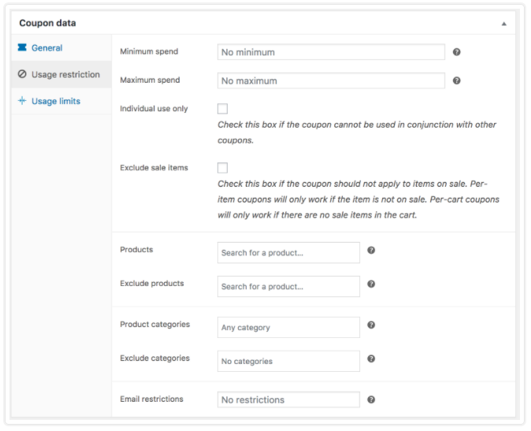
Task: Collapse the Coupon data panel arrow
Action: click(504, 24)
